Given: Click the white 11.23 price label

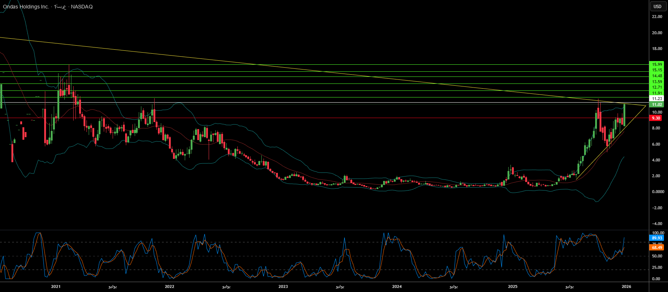Looking at the screenshot, I should coord(657,99).
